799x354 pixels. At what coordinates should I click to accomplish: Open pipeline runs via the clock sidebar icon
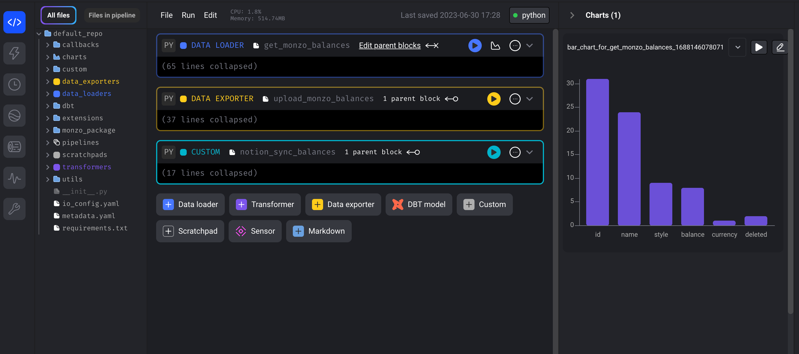point(14,84)
